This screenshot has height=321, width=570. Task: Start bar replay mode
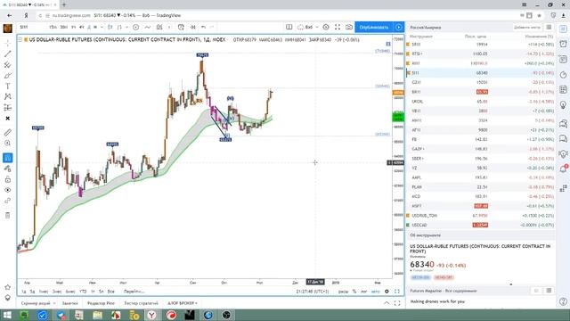tap(192, 28)
